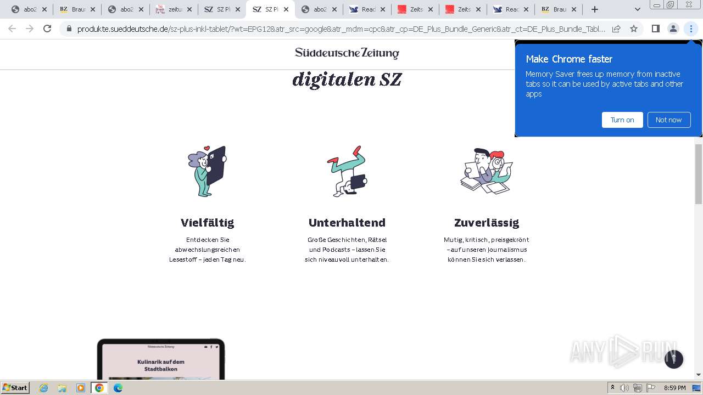Click the 'Große Geschichten, Rätsel und Podcasts' text
This screenshot has width=703, height=395.
[x=347, y=250]
